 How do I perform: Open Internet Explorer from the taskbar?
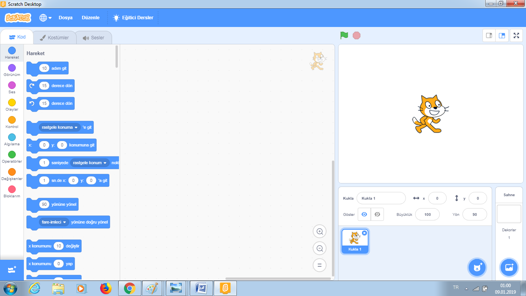[35, 288]
